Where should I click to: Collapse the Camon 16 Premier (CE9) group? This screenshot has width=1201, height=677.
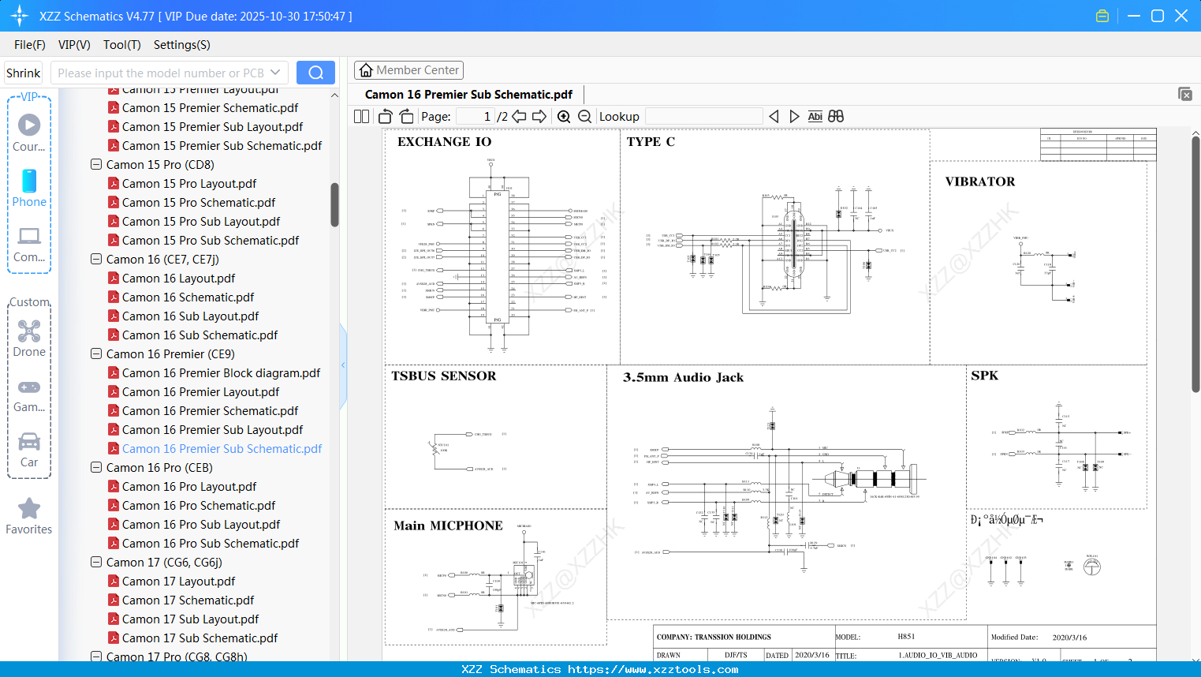pyautogui.click(x=95, y=353)
